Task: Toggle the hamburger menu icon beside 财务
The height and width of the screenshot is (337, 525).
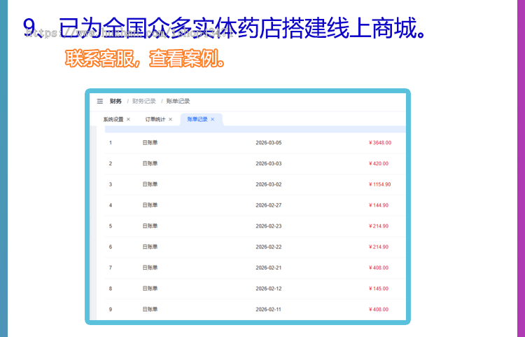Action: (x=100, y=101)
